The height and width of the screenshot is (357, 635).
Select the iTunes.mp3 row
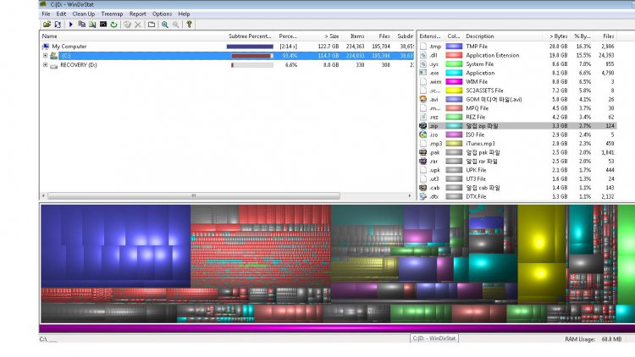(517, 144)
